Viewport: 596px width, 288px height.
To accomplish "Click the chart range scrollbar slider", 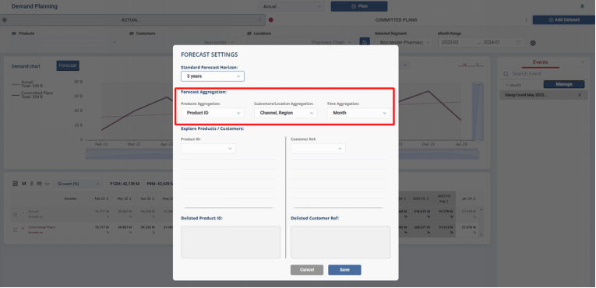I will pos(282,155).
